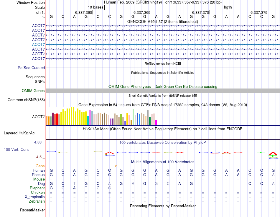Click the T base in Elephant row
Viewport: 280px width, 217px height.
86,188
